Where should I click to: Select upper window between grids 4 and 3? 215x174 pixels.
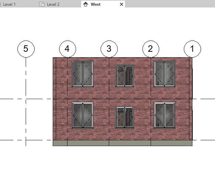point(83,74)
